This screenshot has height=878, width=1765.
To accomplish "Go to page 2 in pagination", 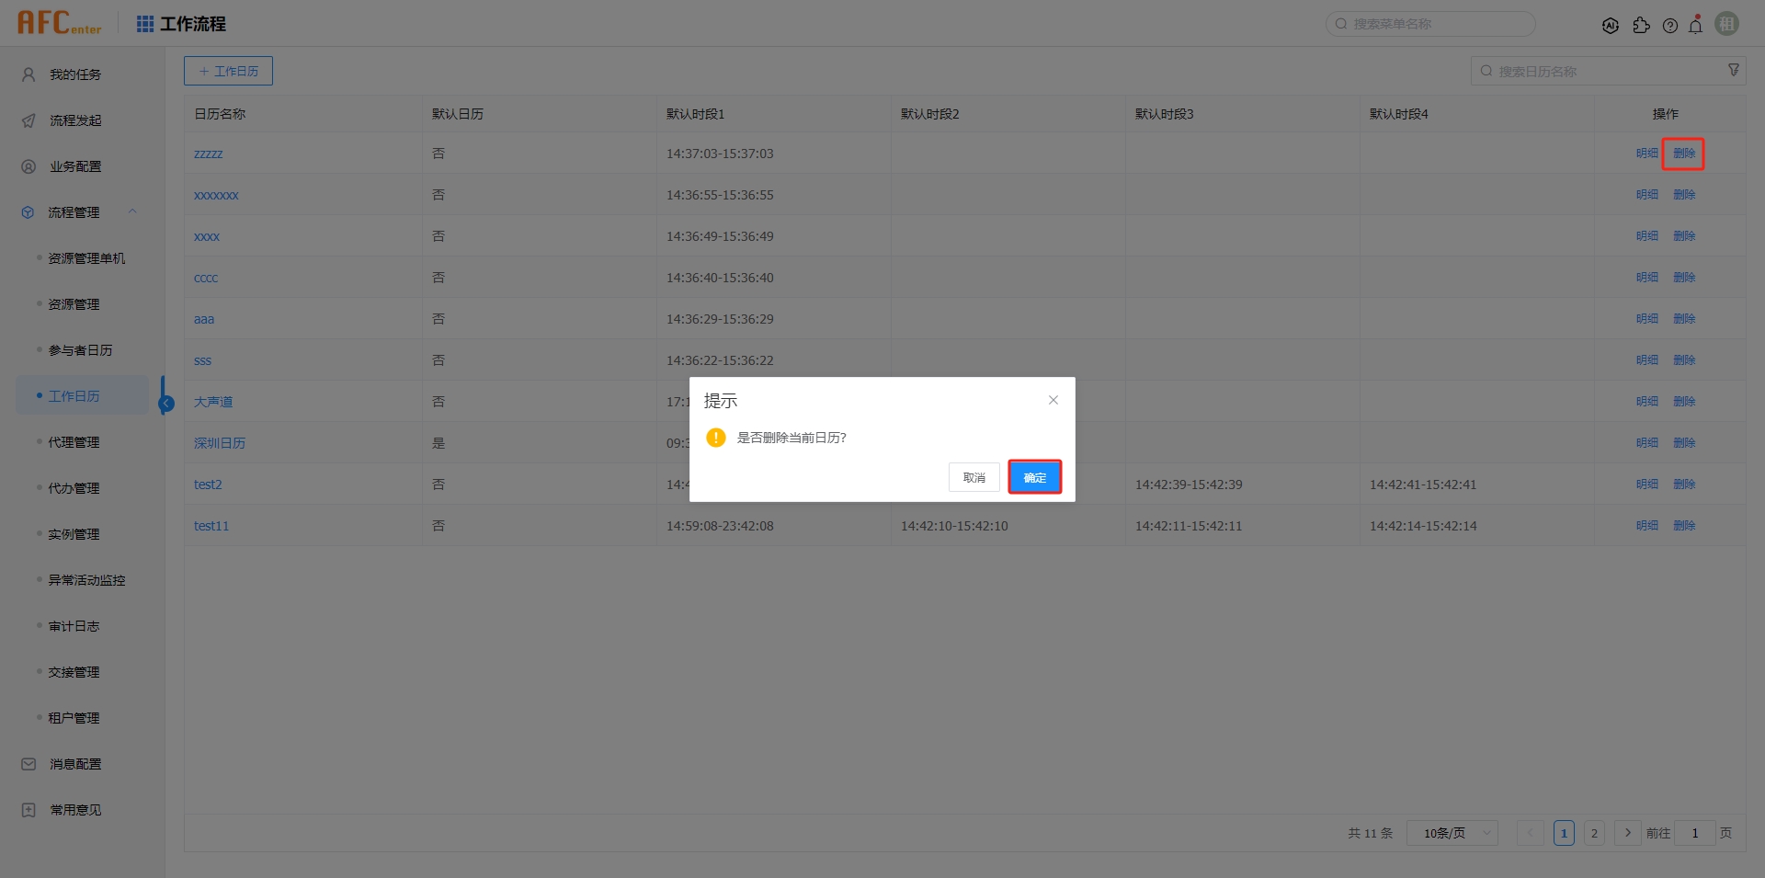I will [x=1594, y=833].
